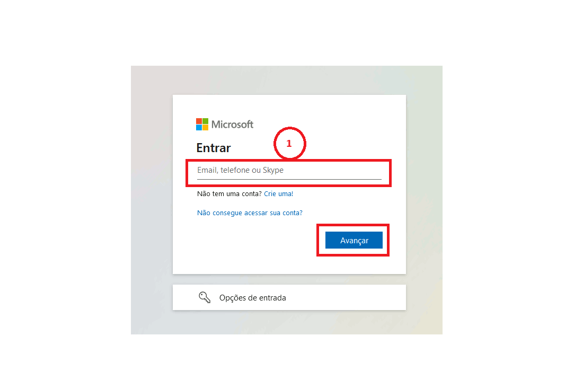The image size is (583, 371).
Task: Open the Opções de entrada label
Action: tap(252, 298)
